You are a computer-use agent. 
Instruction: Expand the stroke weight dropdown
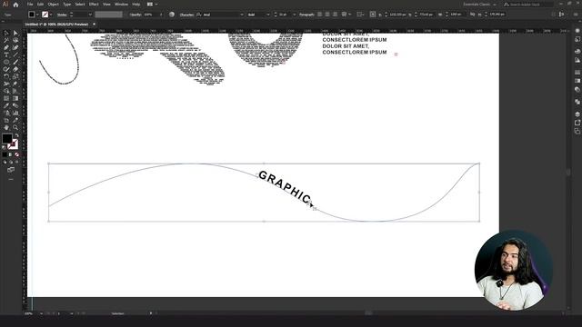90,15
